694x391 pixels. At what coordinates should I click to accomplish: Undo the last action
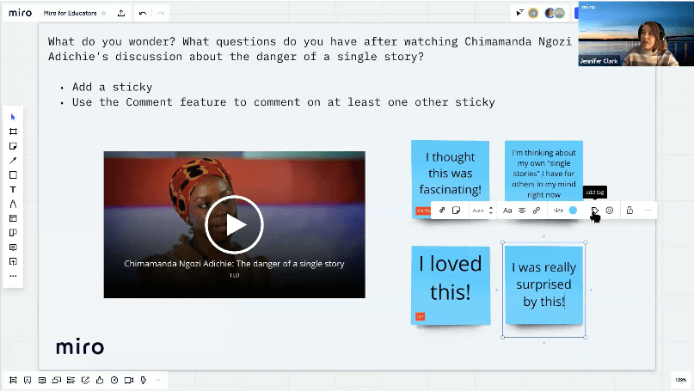[143, 13]
